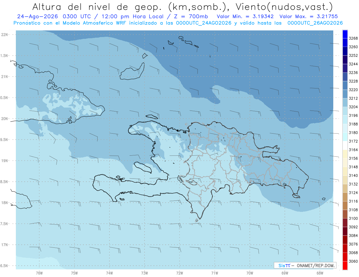This screenshot has width=359, height=277.
Task: Click the '8.5N' latitude label
Action: tap(4, 182)
